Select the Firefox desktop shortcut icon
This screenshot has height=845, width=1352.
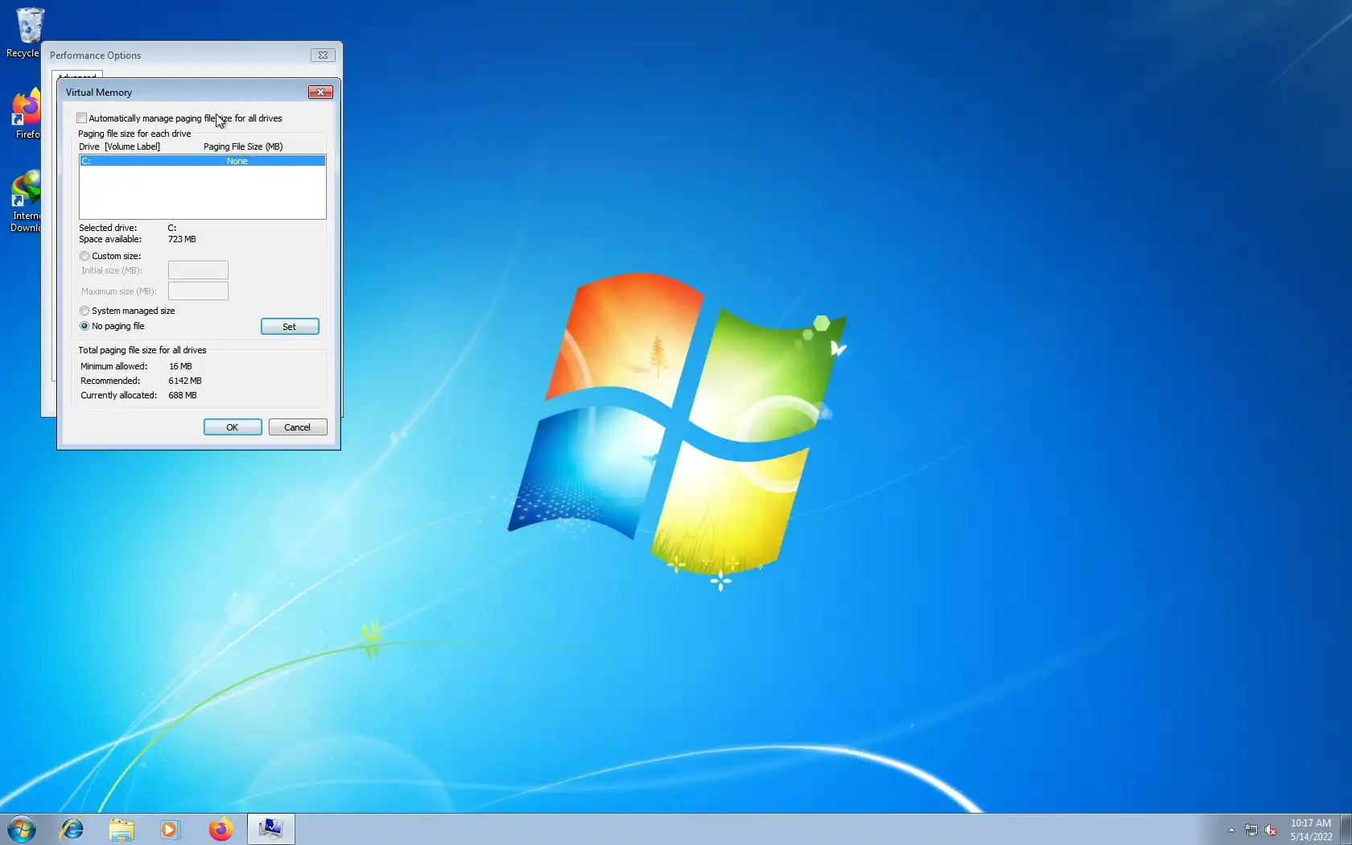[27, 114]
